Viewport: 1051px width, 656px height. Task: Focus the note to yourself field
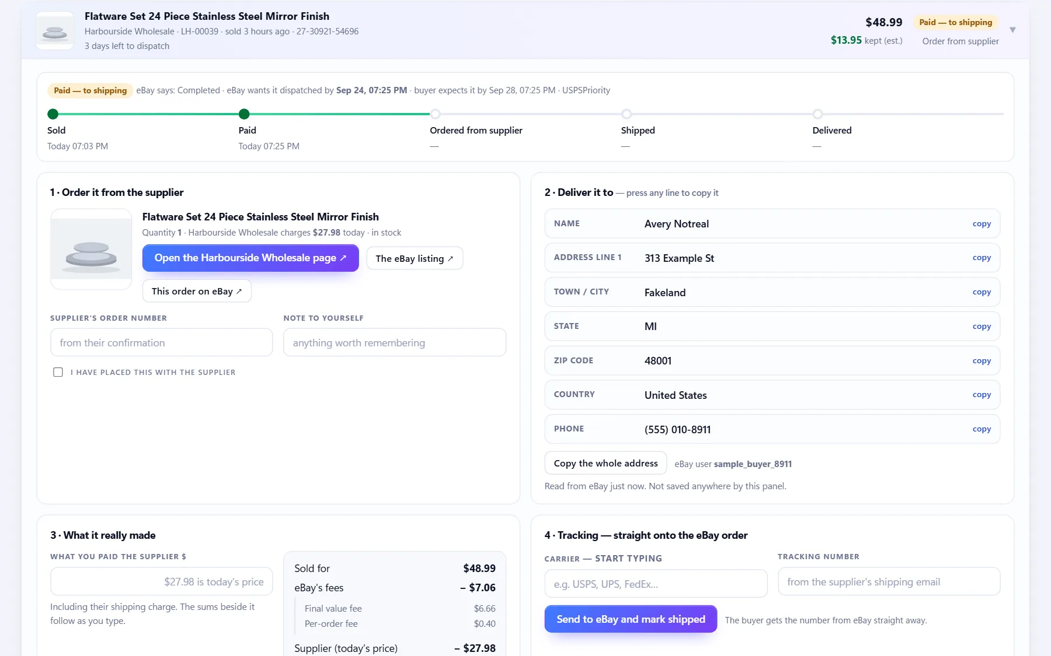pos(395,342)
